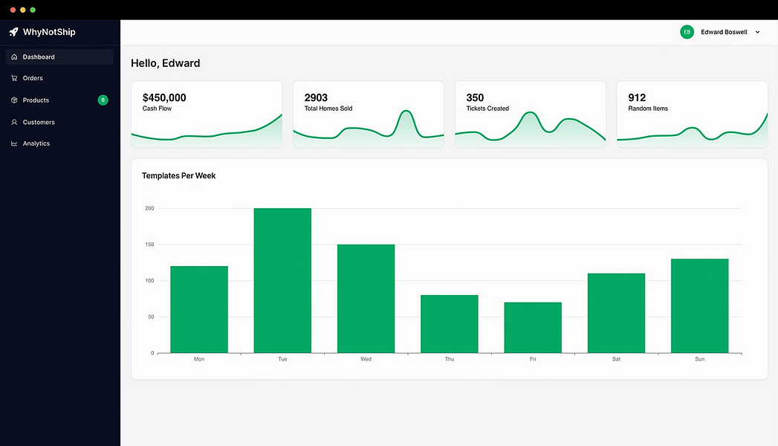Select the Analytics sidebar item
Viewport: 778px width, 446px height.
click(x=59, y=143)
